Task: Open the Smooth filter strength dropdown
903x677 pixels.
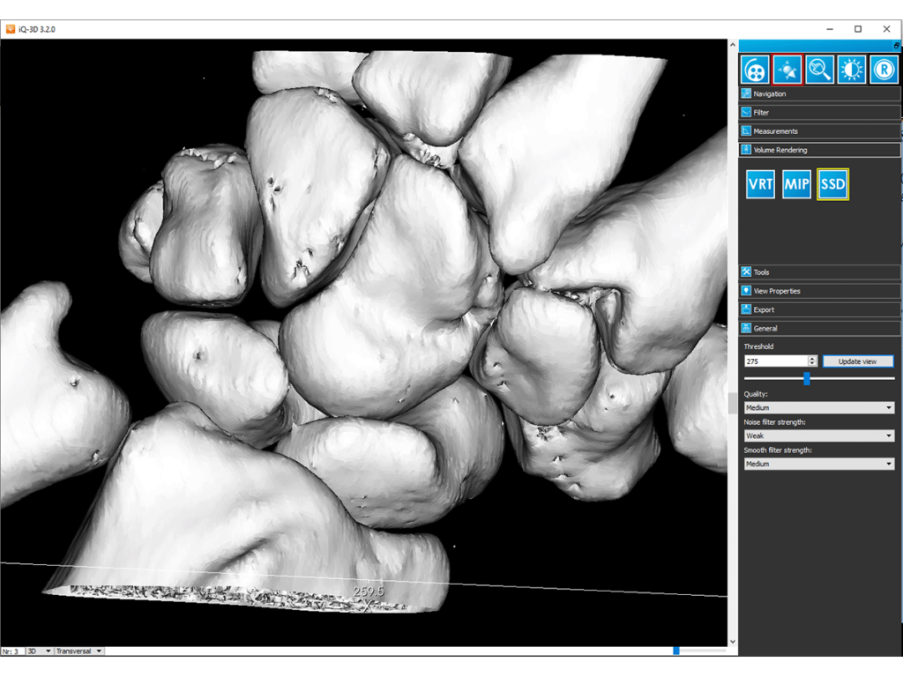Action: click(819, 464)
